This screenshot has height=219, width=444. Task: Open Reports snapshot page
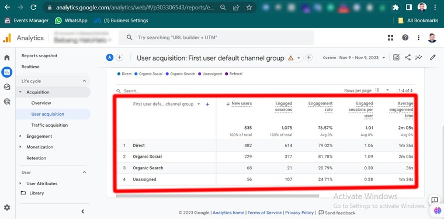39,55
